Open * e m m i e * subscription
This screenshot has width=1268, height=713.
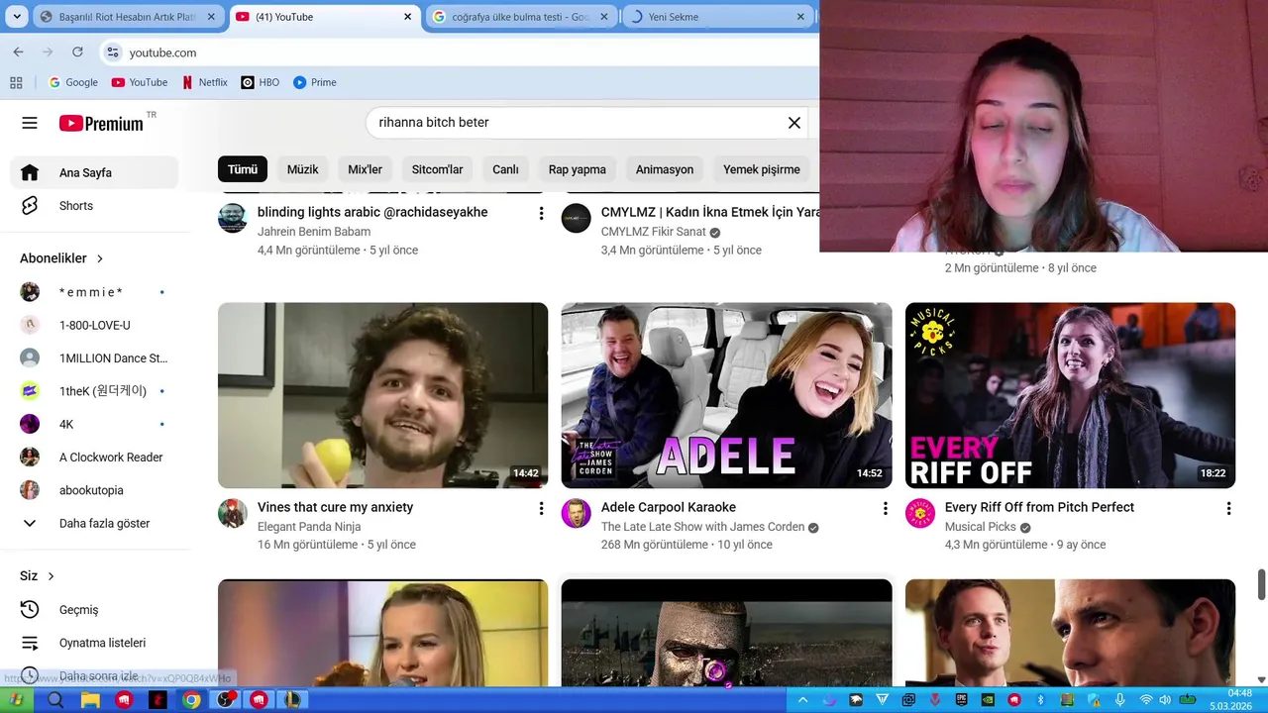[94, 292]
